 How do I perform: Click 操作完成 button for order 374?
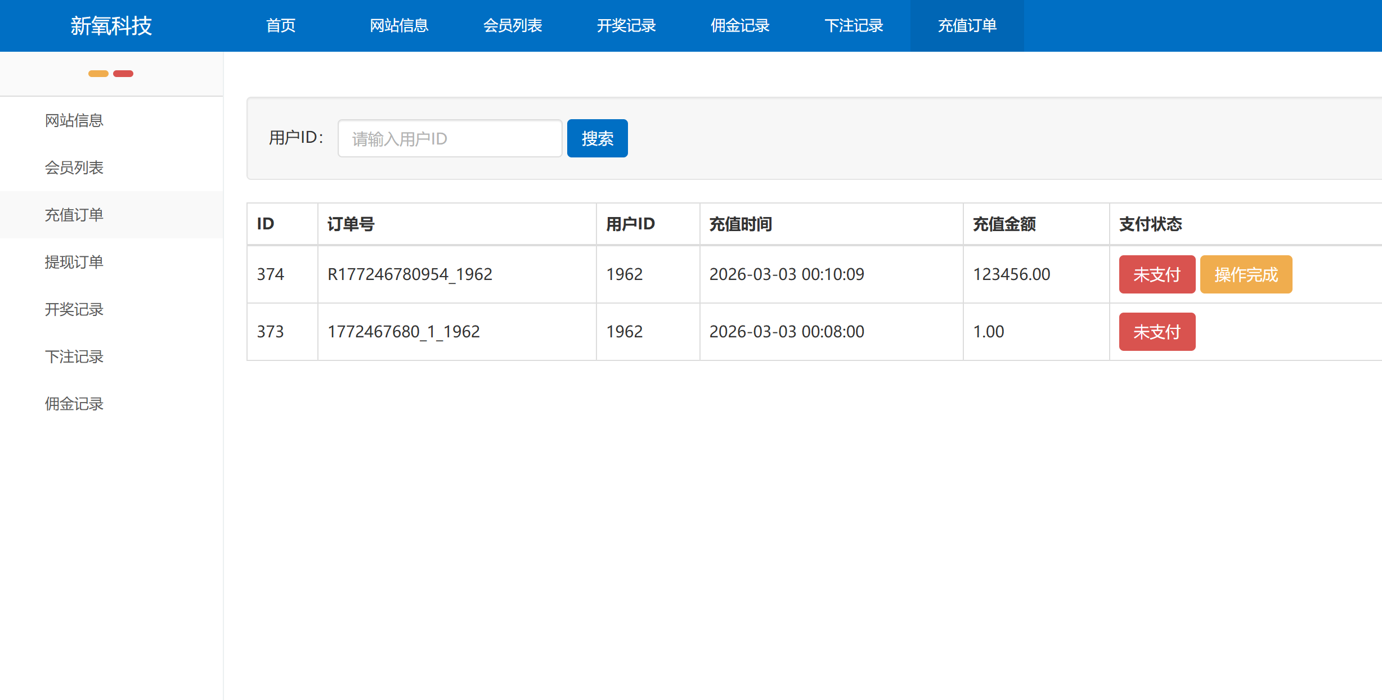(1246, 274)
